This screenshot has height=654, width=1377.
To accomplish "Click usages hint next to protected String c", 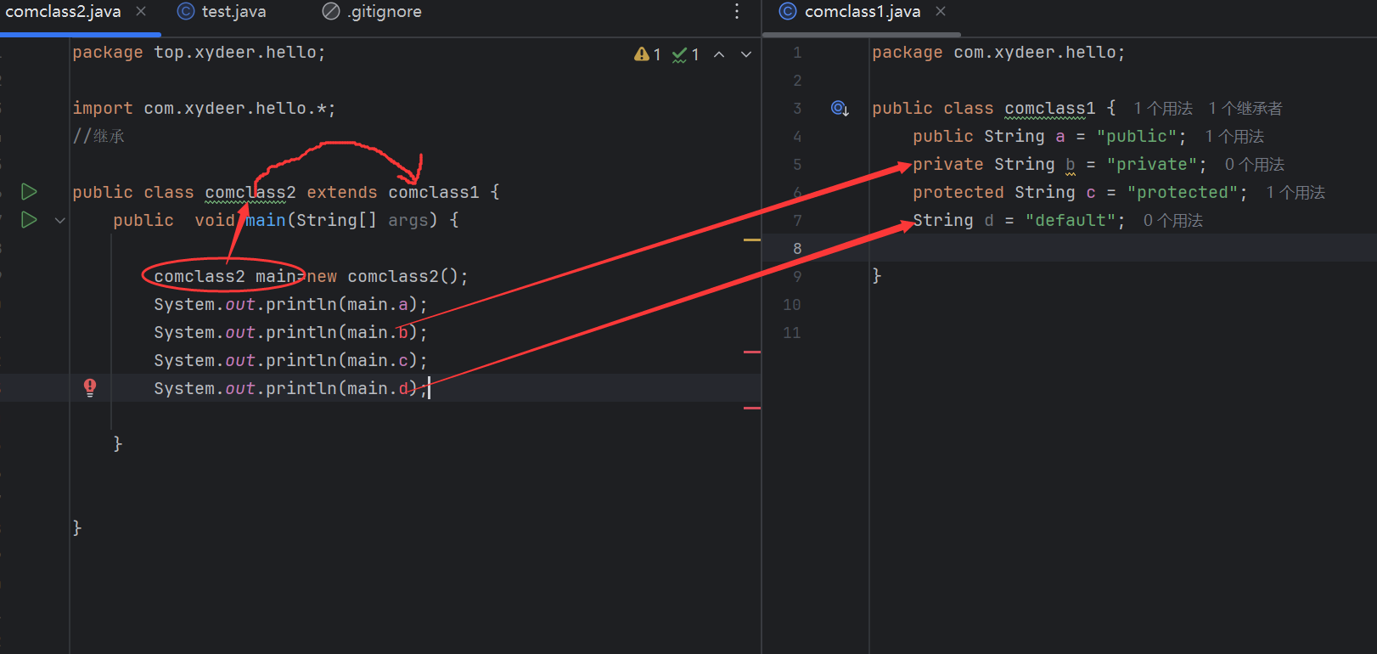I will click(x=1296, y=193).
